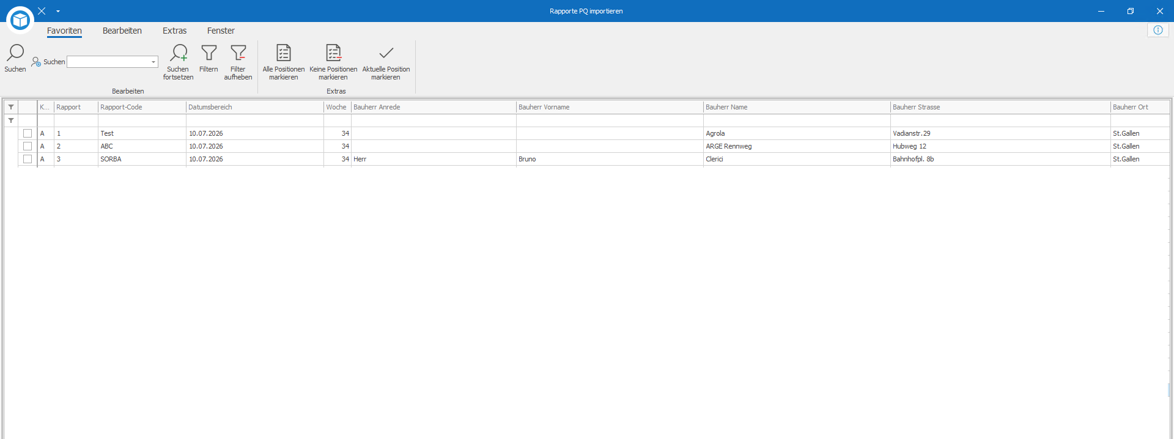Viewport: 1174px width, 439px height.
Task: Check the checkbox for row ABC
Action: [x=28, y=146]
